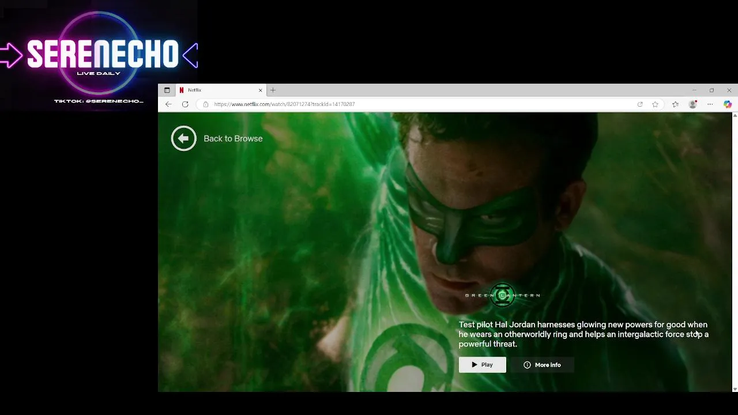Image resolution: width=738 pixels, height=415 pixels.
Task: Click the Green Lantern title logo
Action: (502, 295)
